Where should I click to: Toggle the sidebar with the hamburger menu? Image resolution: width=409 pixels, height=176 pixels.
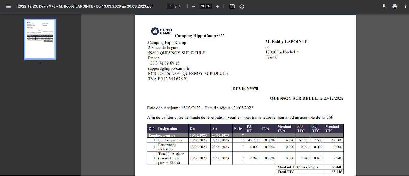coord(8,6)
